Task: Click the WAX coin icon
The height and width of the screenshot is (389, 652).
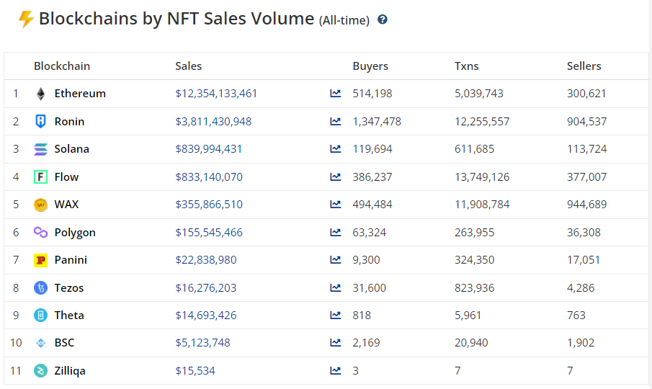Action: pos(40,205)
